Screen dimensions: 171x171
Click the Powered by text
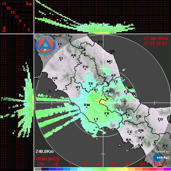tap(162, 152)
